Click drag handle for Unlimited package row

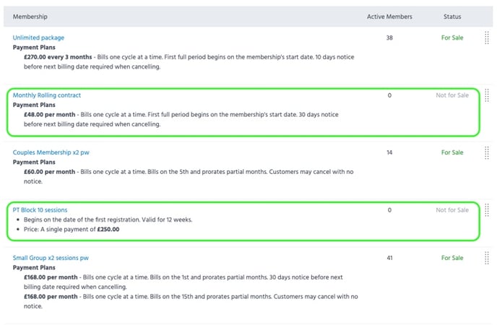point(486,39)
